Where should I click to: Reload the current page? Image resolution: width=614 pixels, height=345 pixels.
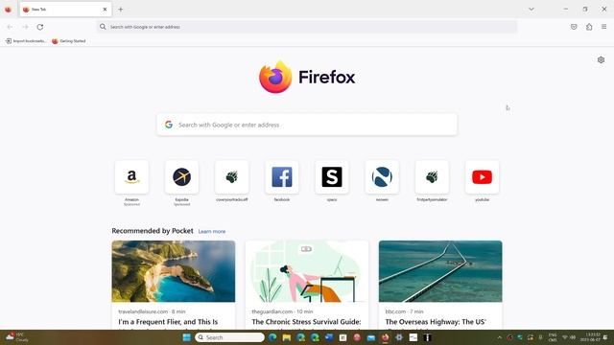(x=40, y=27)
